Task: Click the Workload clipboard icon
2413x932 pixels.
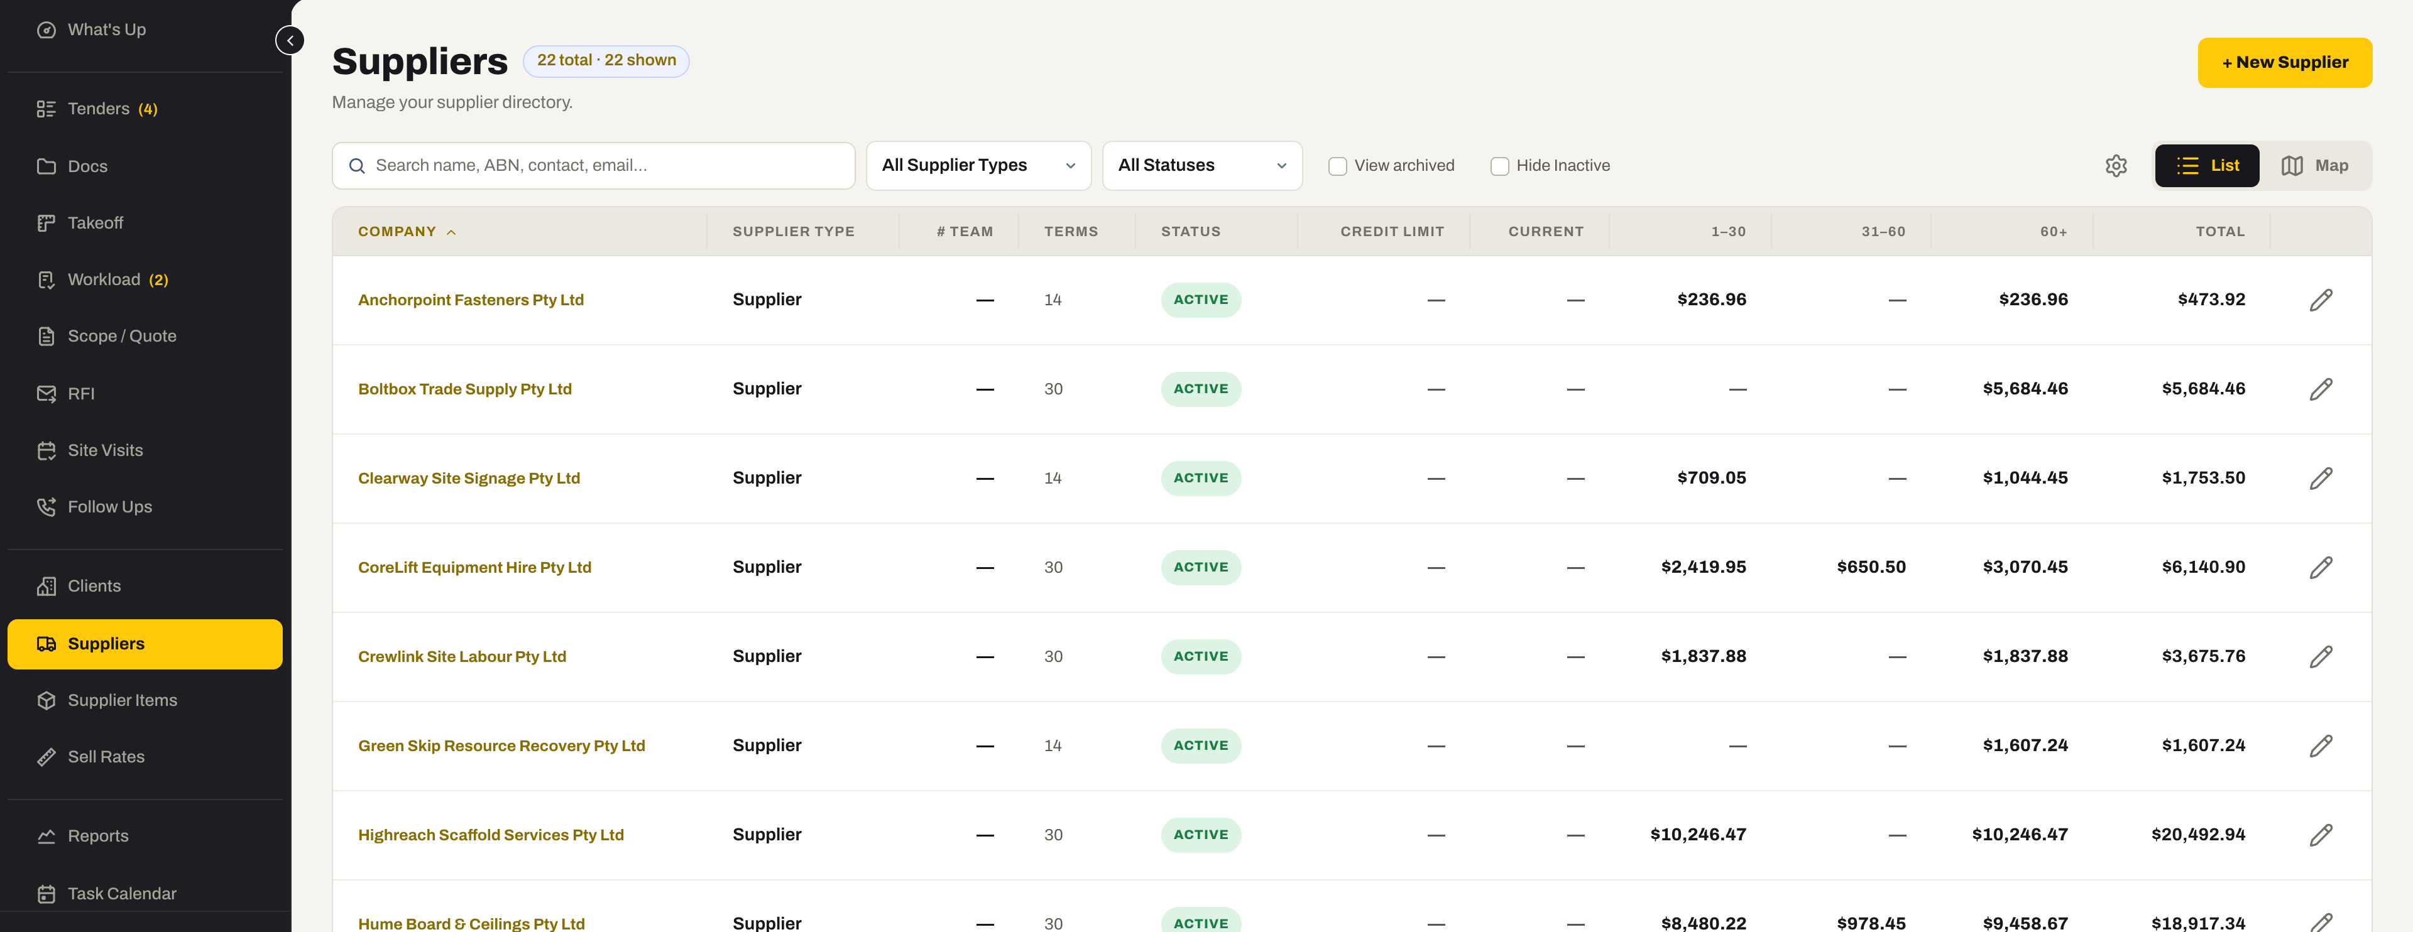Action: tap(46, 279)
